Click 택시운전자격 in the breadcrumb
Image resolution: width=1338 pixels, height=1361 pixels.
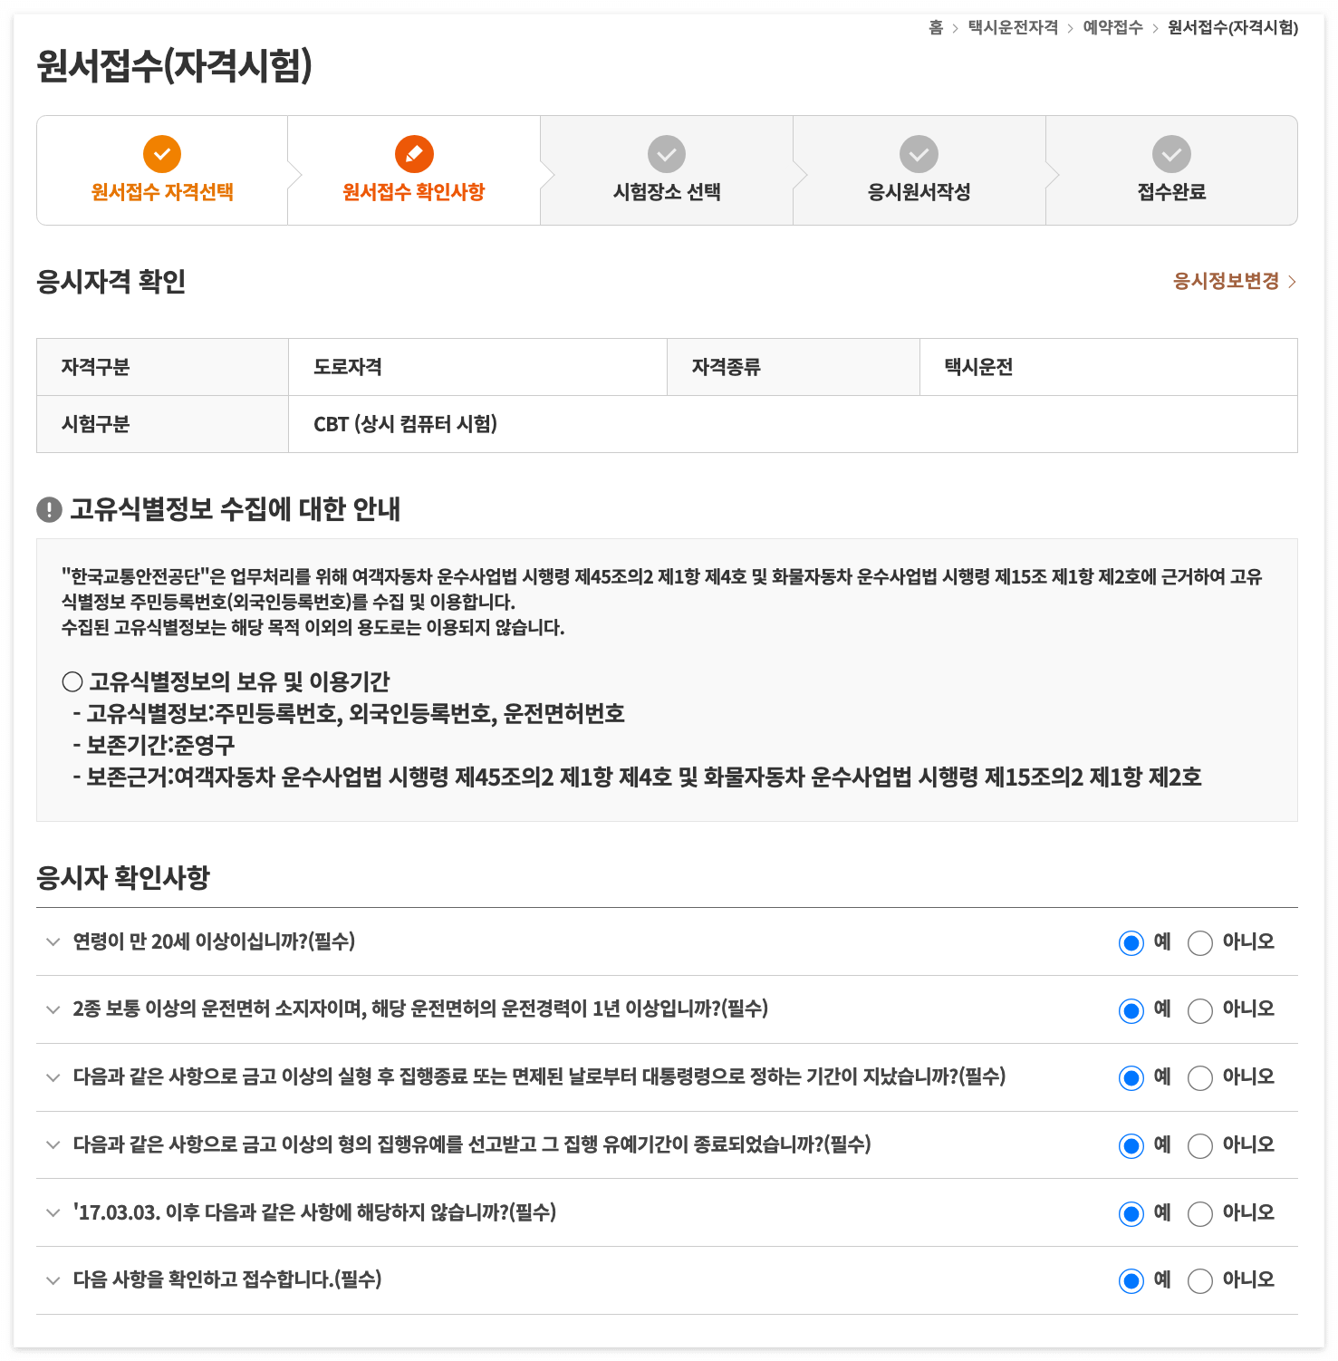(x=1013, y=28)
